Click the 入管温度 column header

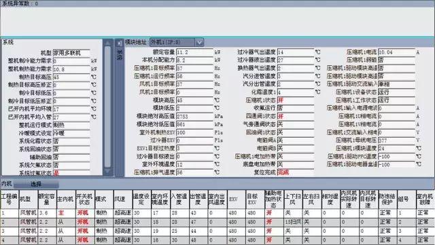click(x=179, y=200)
